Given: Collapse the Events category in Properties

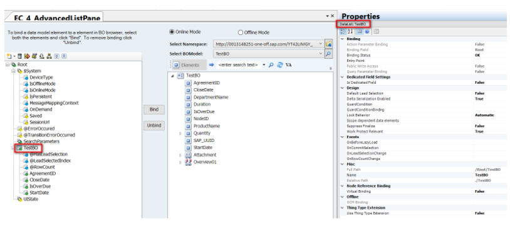Looking at the screenshot, I should pos(342,137).
